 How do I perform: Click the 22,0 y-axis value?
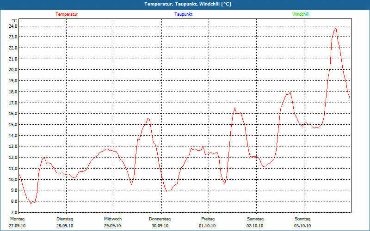(13, 48)
